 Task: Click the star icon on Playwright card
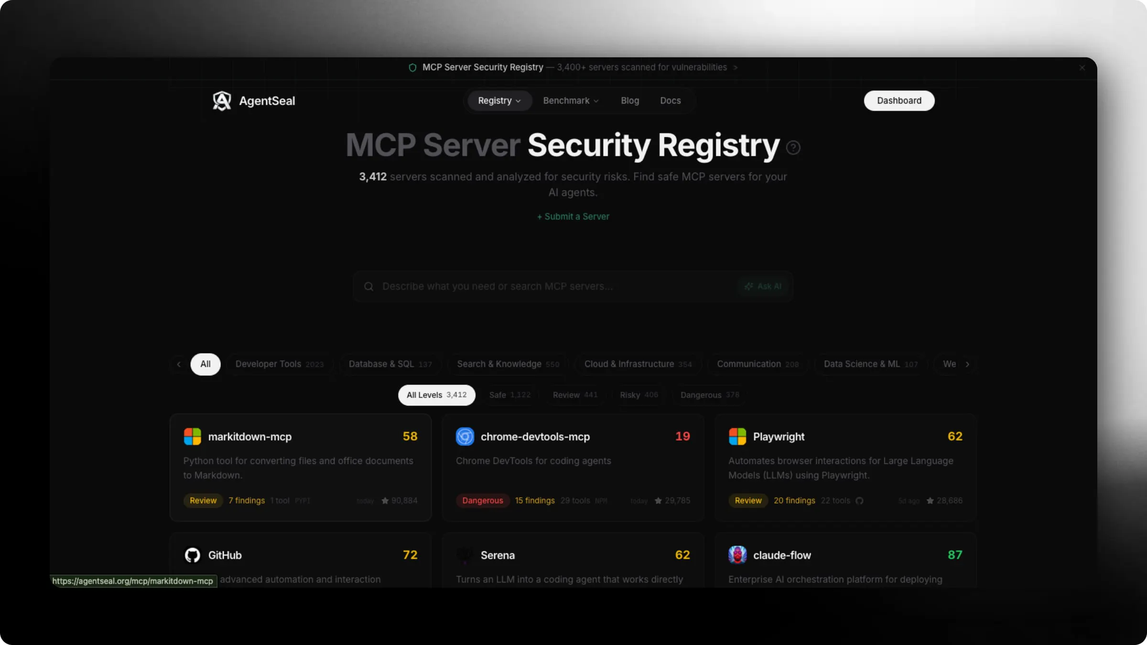(930, 501)
